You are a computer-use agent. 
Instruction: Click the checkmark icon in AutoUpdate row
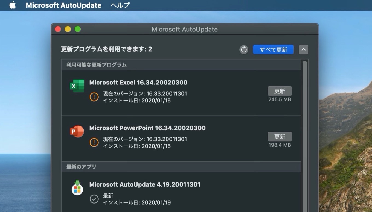point(94,199)
